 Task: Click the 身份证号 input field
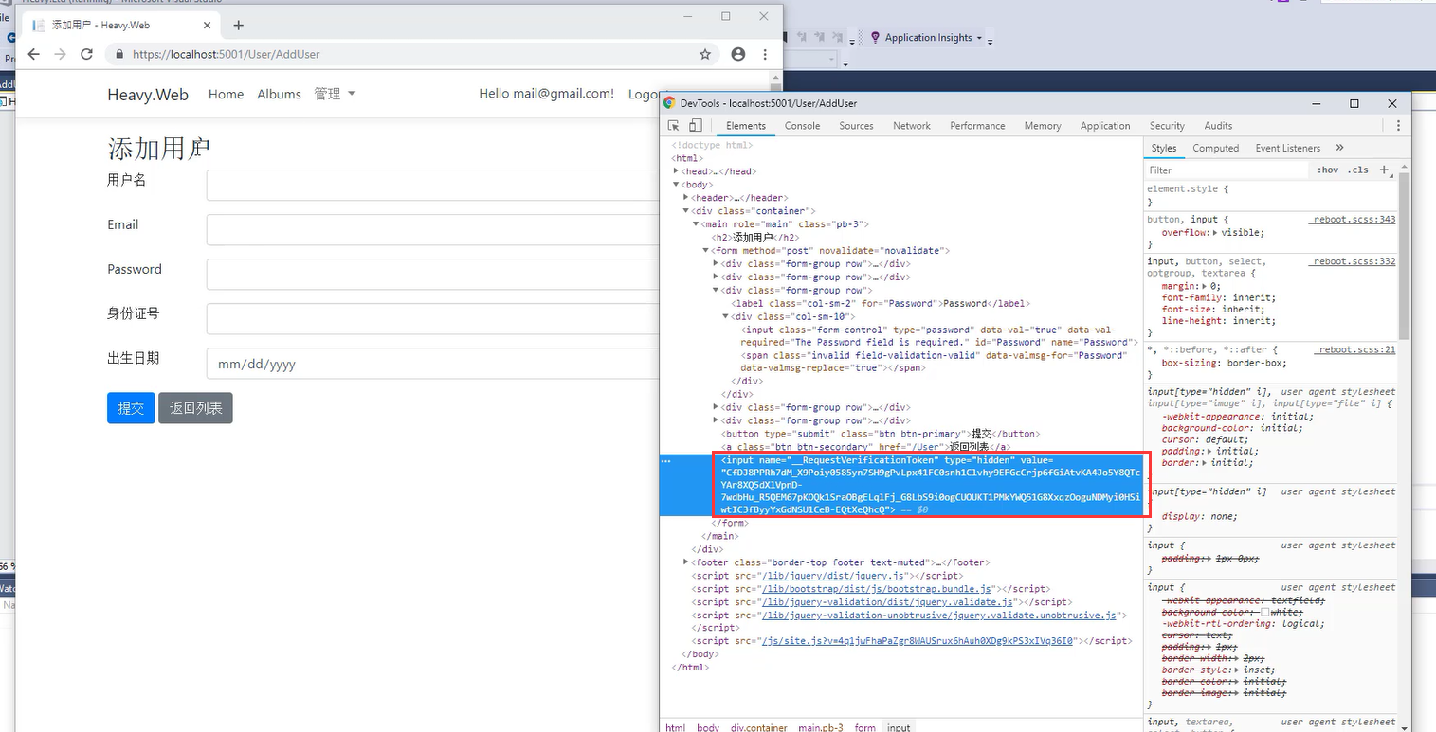[x=433, y=319]
